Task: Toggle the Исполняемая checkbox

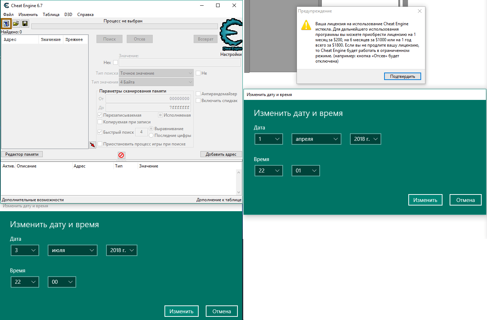Action: (x=160, y=115)
